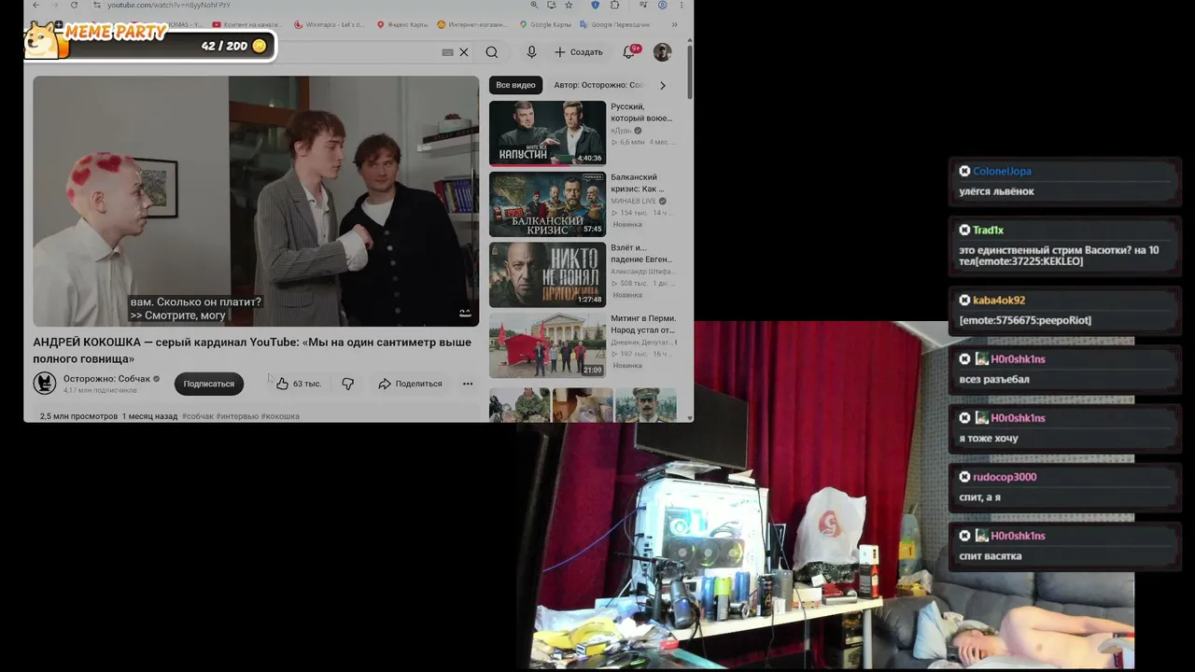Start voice search with the microphone icon
The width and height of the screenshot is (1195, 672).
[x=531, y=52]
